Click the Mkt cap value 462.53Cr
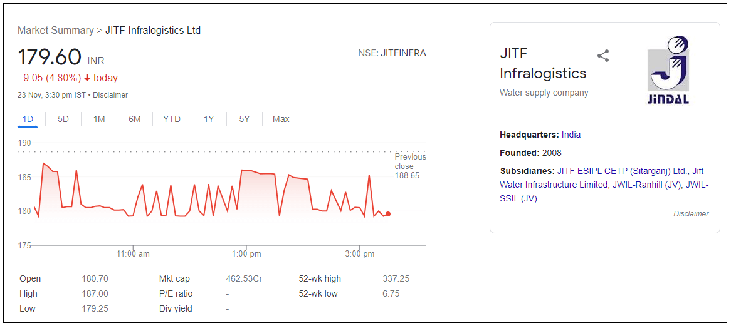731x326 pixels. click(244, 279)
